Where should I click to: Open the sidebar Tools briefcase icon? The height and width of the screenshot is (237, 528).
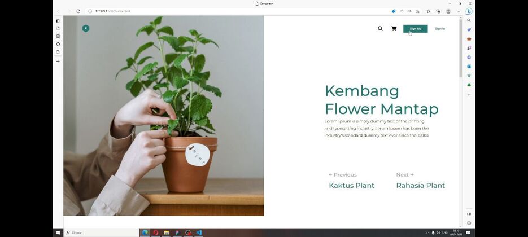[x=469, y=39]
